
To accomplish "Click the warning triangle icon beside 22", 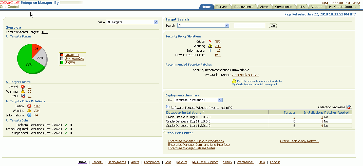I will point(23,91).
